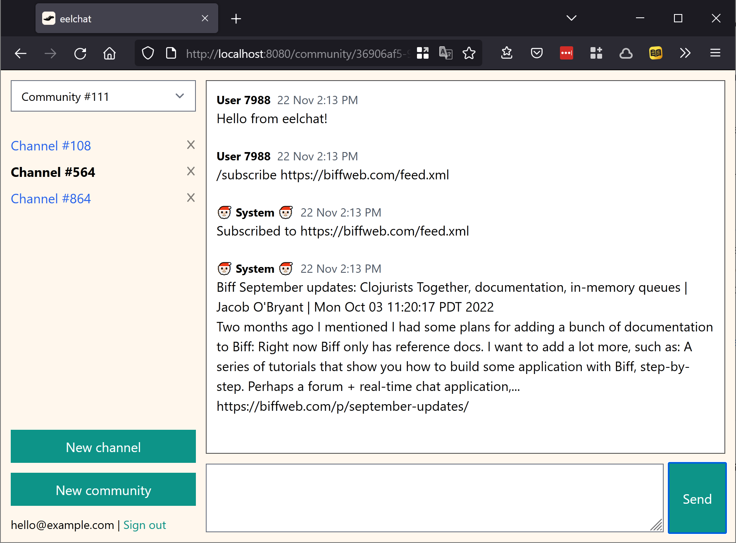Image resolution: width=736 pixels, height=543 pixels.
Task: List all tabs with the chevron button
Action: (571, 18)
